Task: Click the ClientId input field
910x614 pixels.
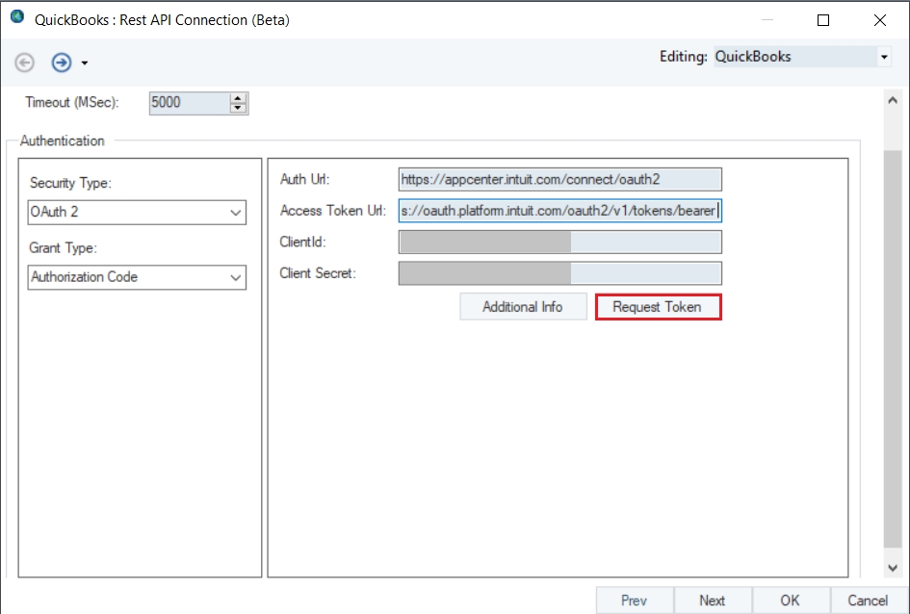Action: click(x=560, y=242)
